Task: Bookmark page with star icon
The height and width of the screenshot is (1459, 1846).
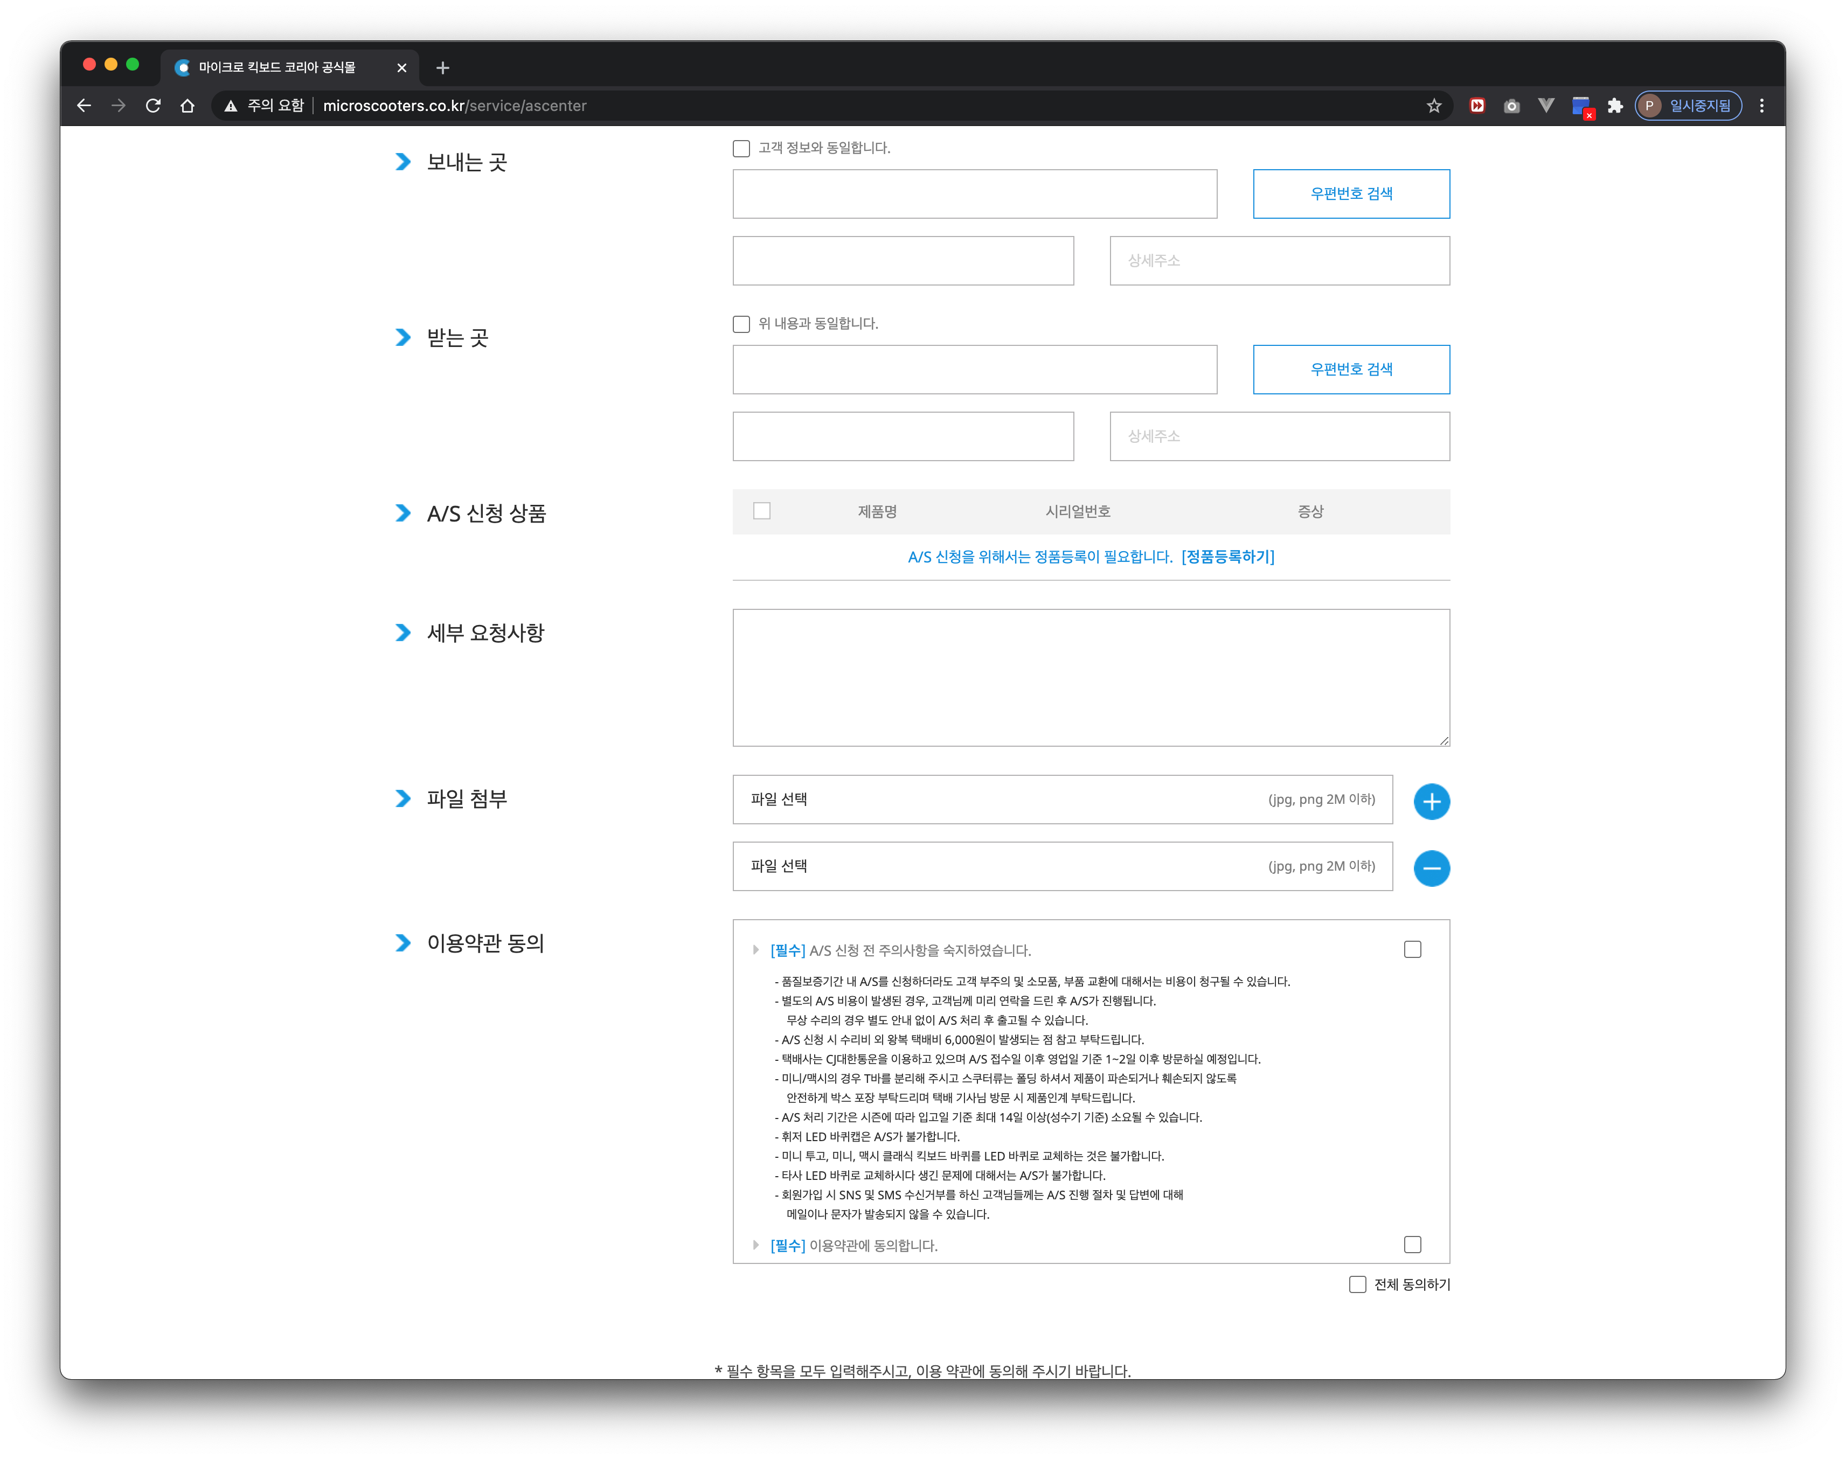Action: coord(1433,106)
